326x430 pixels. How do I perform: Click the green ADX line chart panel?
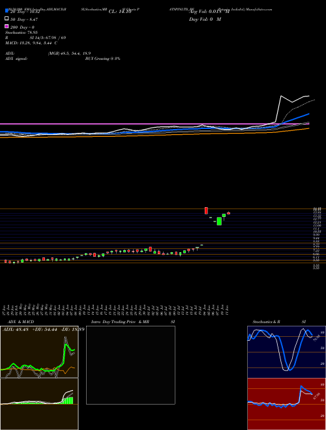(x=39, y=352)
